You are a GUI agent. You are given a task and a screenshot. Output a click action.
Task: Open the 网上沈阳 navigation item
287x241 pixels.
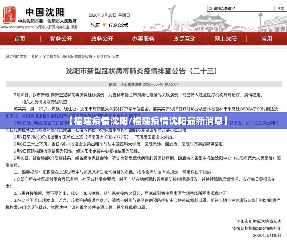click(225, 39)
